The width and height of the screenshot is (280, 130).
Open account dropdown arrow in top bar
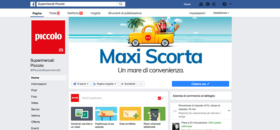230,4
